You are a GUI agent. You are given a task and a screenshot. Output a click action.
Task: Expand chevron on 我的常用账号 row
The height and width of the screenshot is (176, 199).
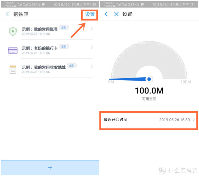pyautogui.click(x=92, y=29)
